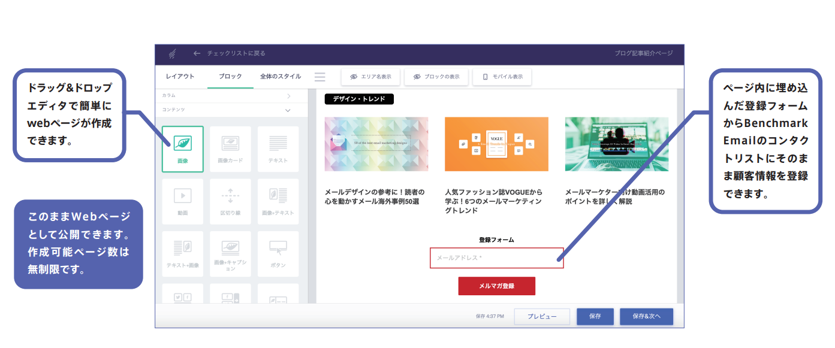Select the 画像カード (Image Card) block icon
The height and width of the screenshot is (348, 835).
[x=231, y=147]
